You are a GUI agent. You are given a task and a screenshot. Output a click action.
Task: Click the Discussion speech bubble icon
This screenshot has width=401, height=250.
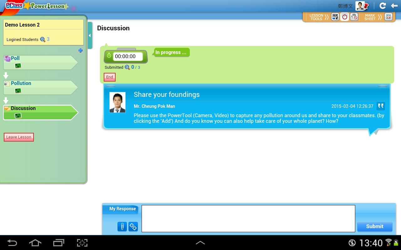(x=7, y=109)
